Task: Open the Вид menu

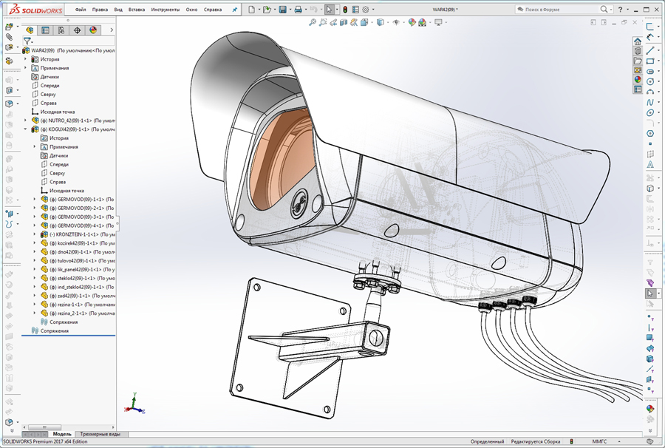Action: [x=118, y=10]
